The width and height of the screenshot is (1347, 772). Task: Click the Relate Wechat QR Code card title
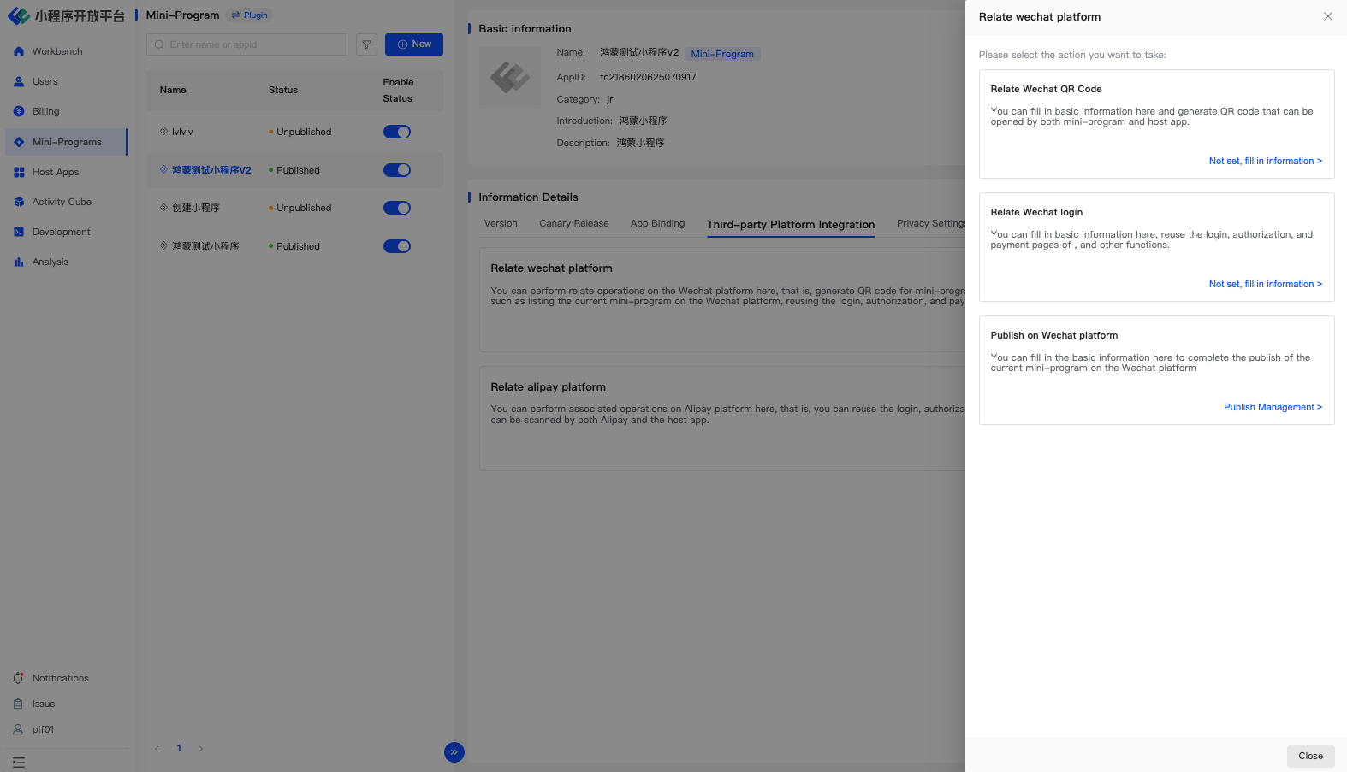[1046, 89]
